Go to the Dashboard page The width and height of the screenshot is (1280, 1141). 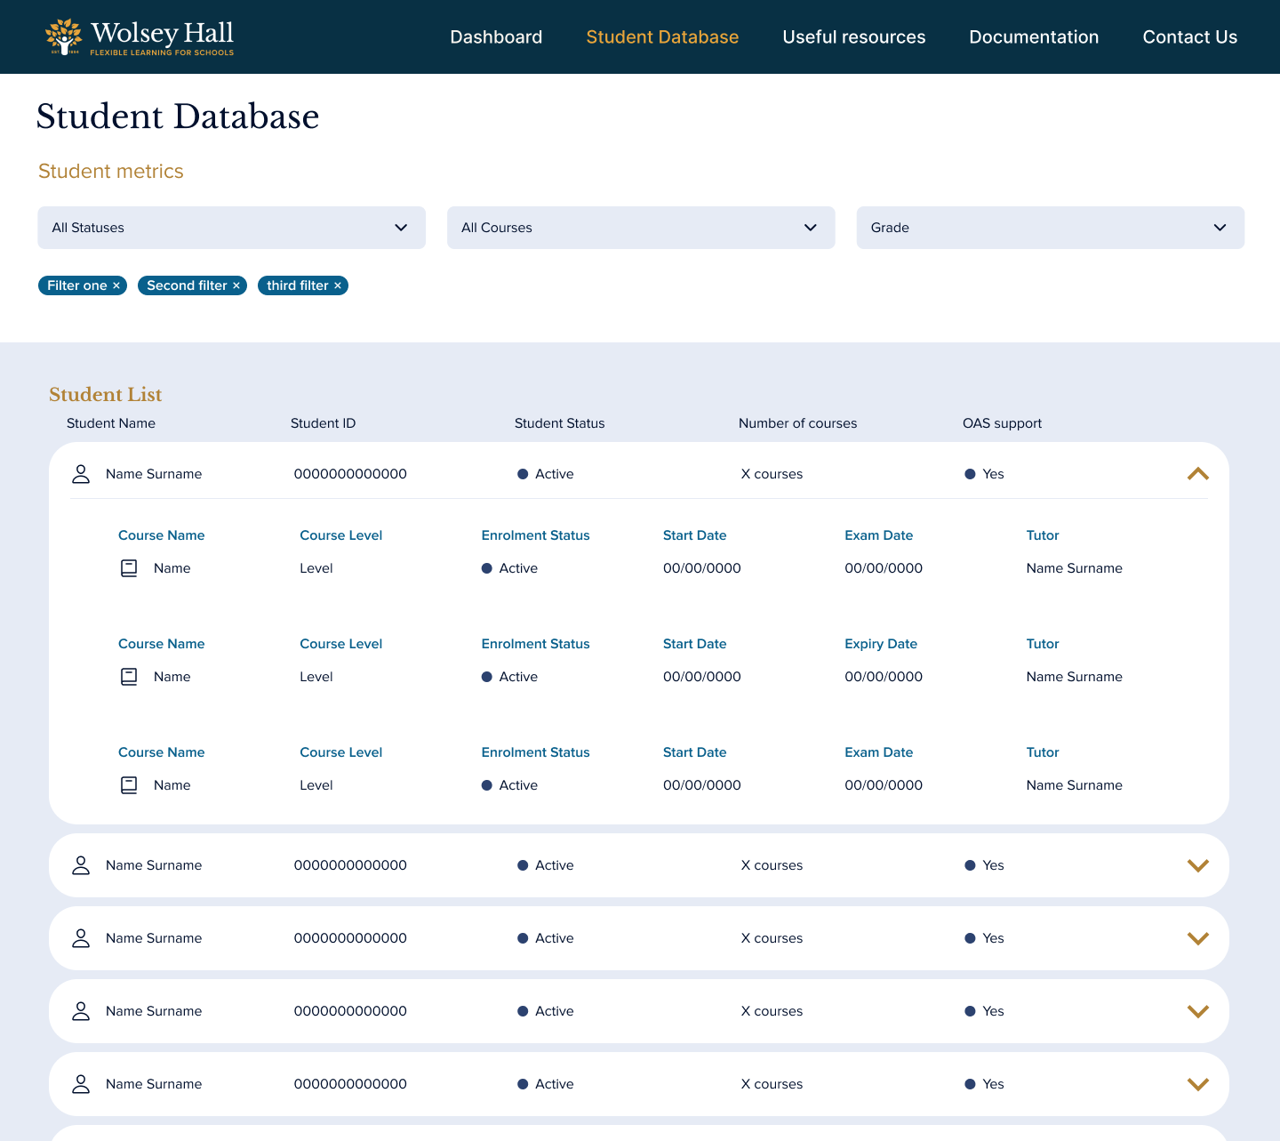496,37
